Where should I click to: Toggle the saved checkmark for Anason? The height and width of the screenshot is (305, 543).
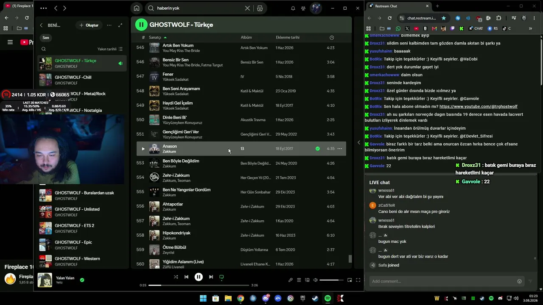tap(317, 149)
